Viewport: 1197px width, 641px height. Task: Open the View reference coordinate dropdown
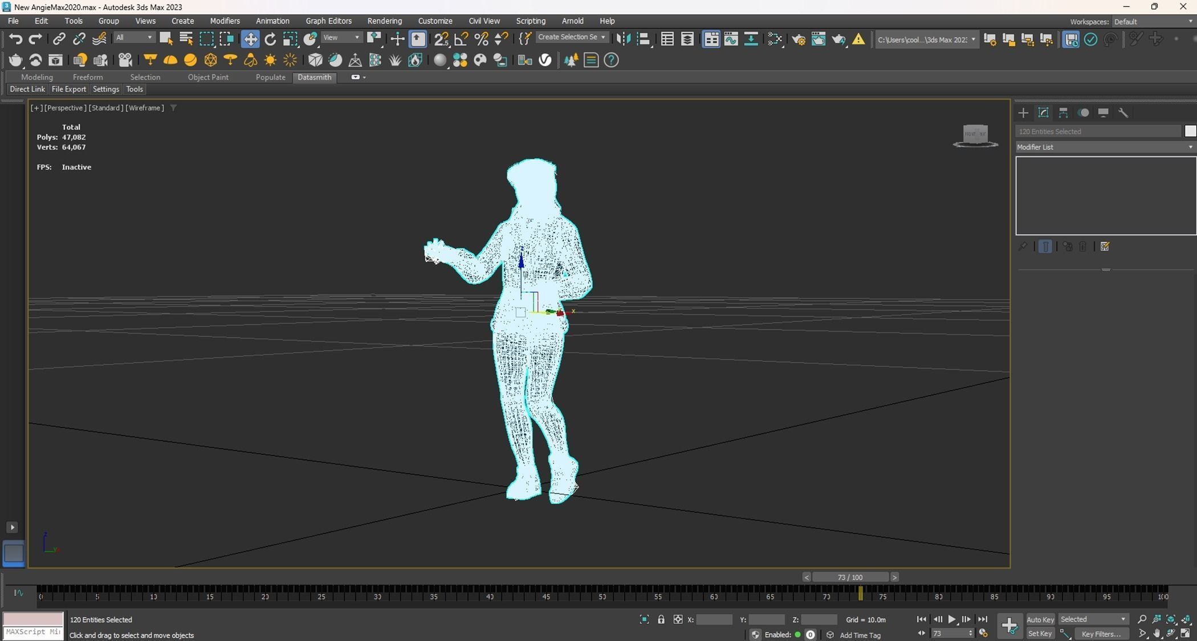[341, 38]
